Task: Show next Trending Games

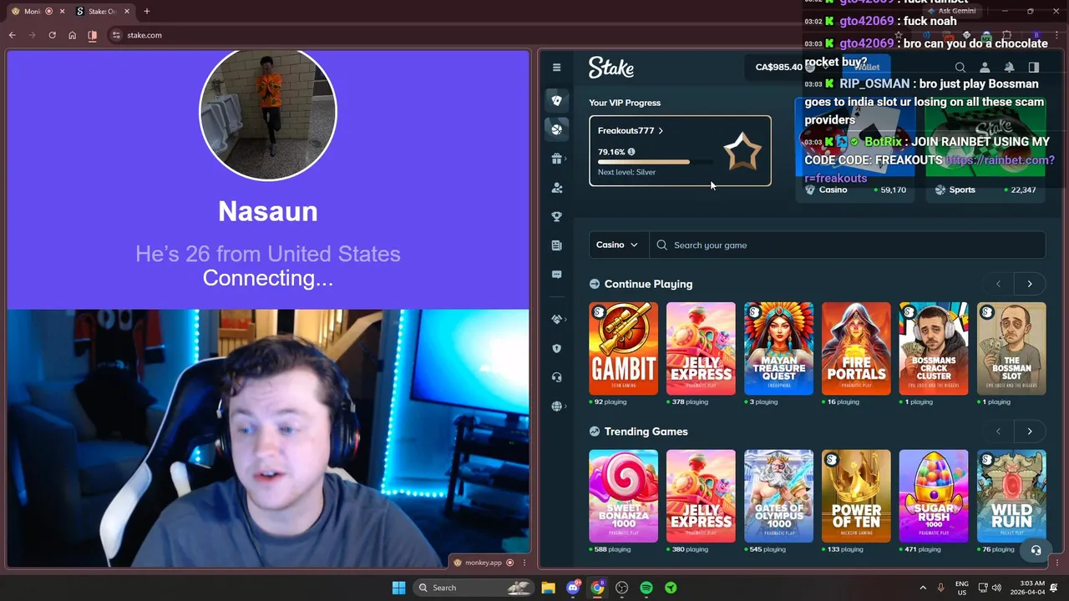Action: coord(1030,432)
